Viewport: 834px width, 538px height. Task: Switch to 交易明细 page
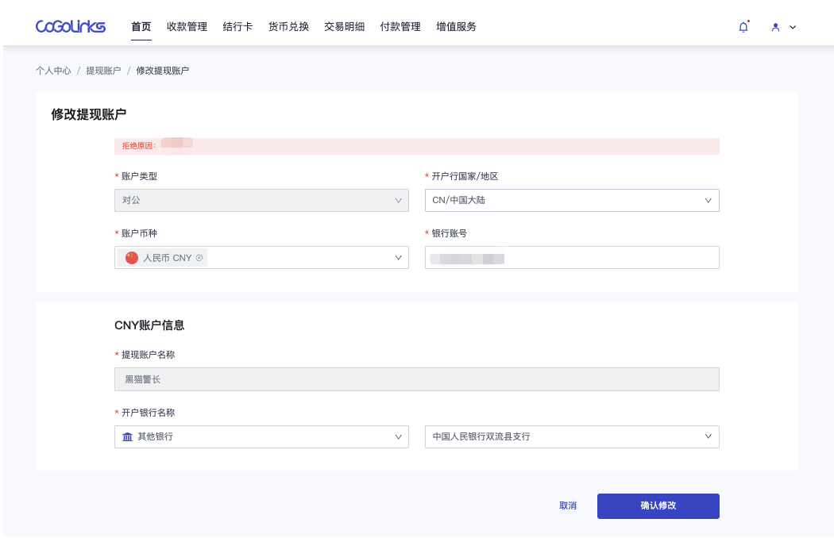[344, 27]
